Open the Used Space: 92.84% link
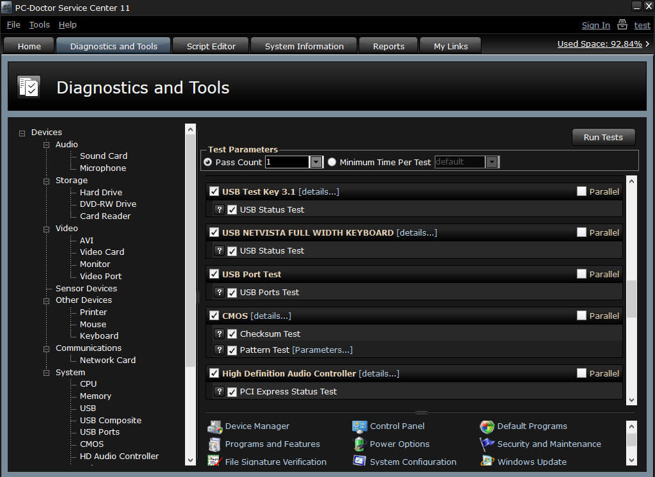655x477 pixels. pos(599,44)
